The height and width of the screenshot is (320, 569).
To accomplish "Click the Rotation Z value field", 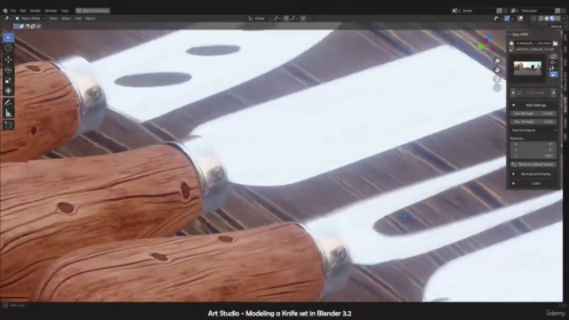I will (x=533, y=156).
